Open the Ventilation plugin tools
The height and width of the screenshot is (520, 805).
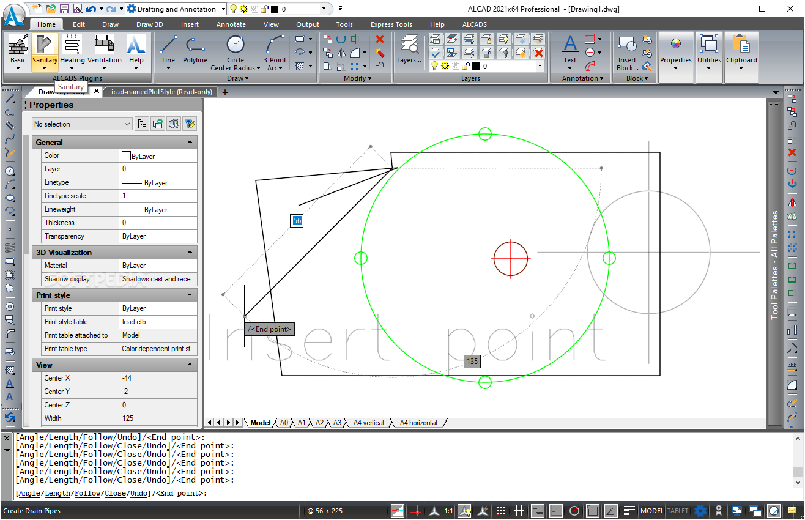click(x=105, y=51)
